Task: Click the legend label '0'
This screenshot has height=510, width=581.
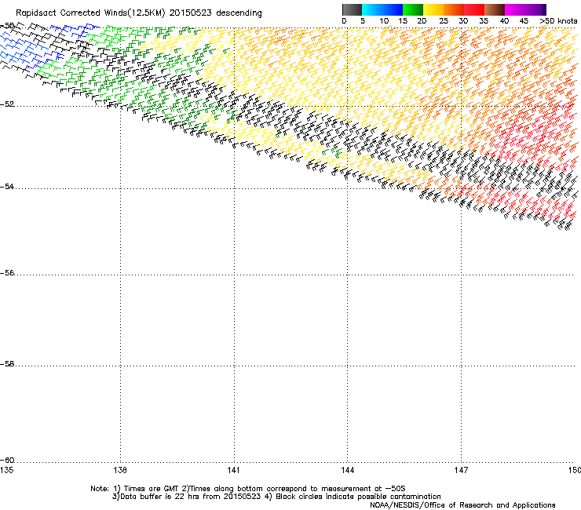Action: click(344, 21)
